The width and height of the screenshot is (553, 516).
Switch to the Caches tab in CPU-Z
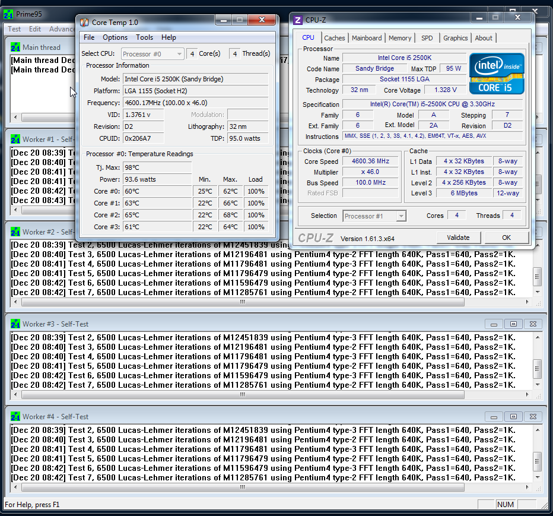pos(334,38)
